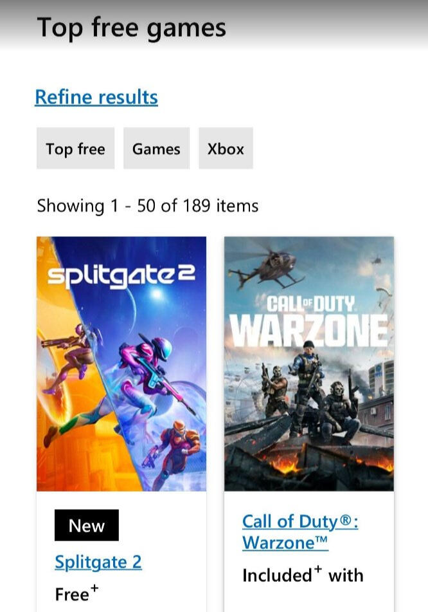Click the Top free games page heading
The image size is (428, 612).
(131, 28)
